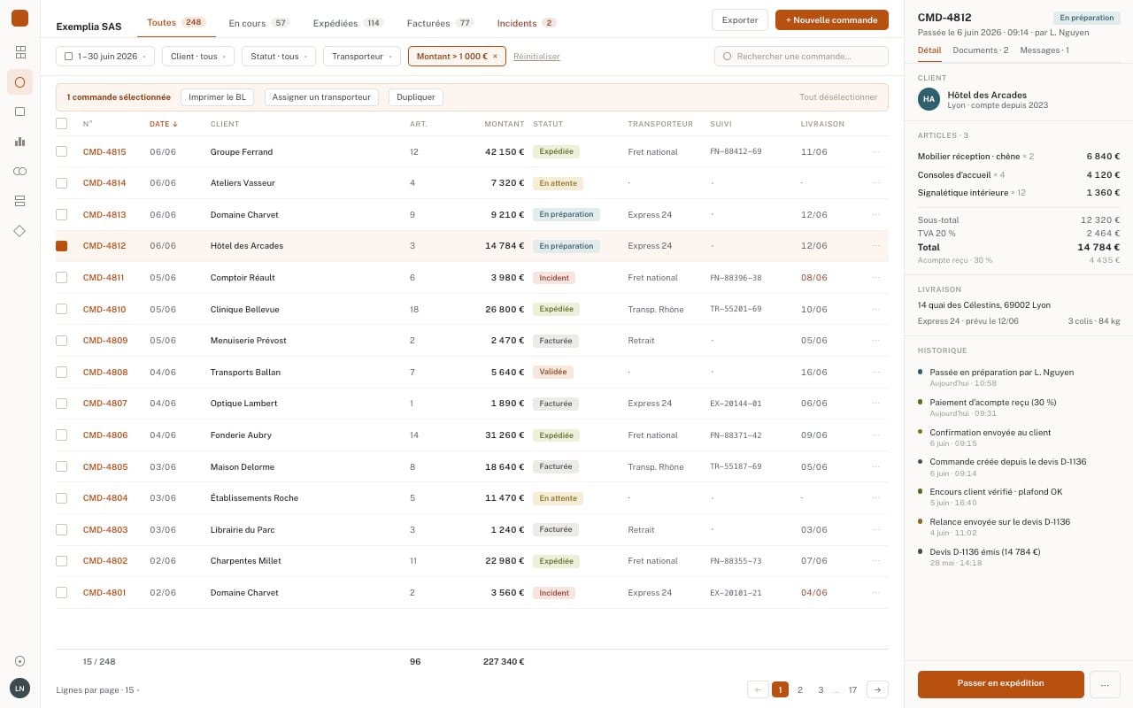
Task: Open the Transporteur filter dropdown
Action: 362,57
